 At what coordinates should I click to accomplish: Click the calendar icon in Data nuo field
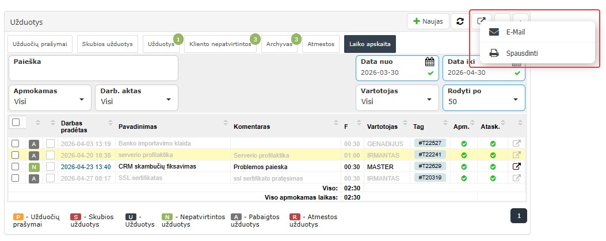(x=430, y=62)
